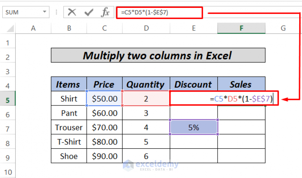Click the title cell Multiply two columns
302x178 pixels.
[157, 55]
